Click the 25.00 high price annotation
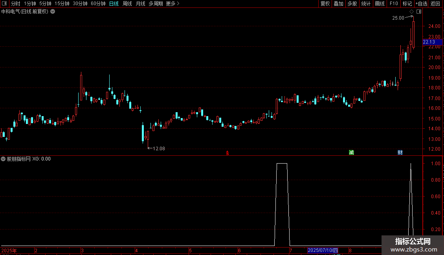This screenshot has height=255, width=444. (398, 18)
